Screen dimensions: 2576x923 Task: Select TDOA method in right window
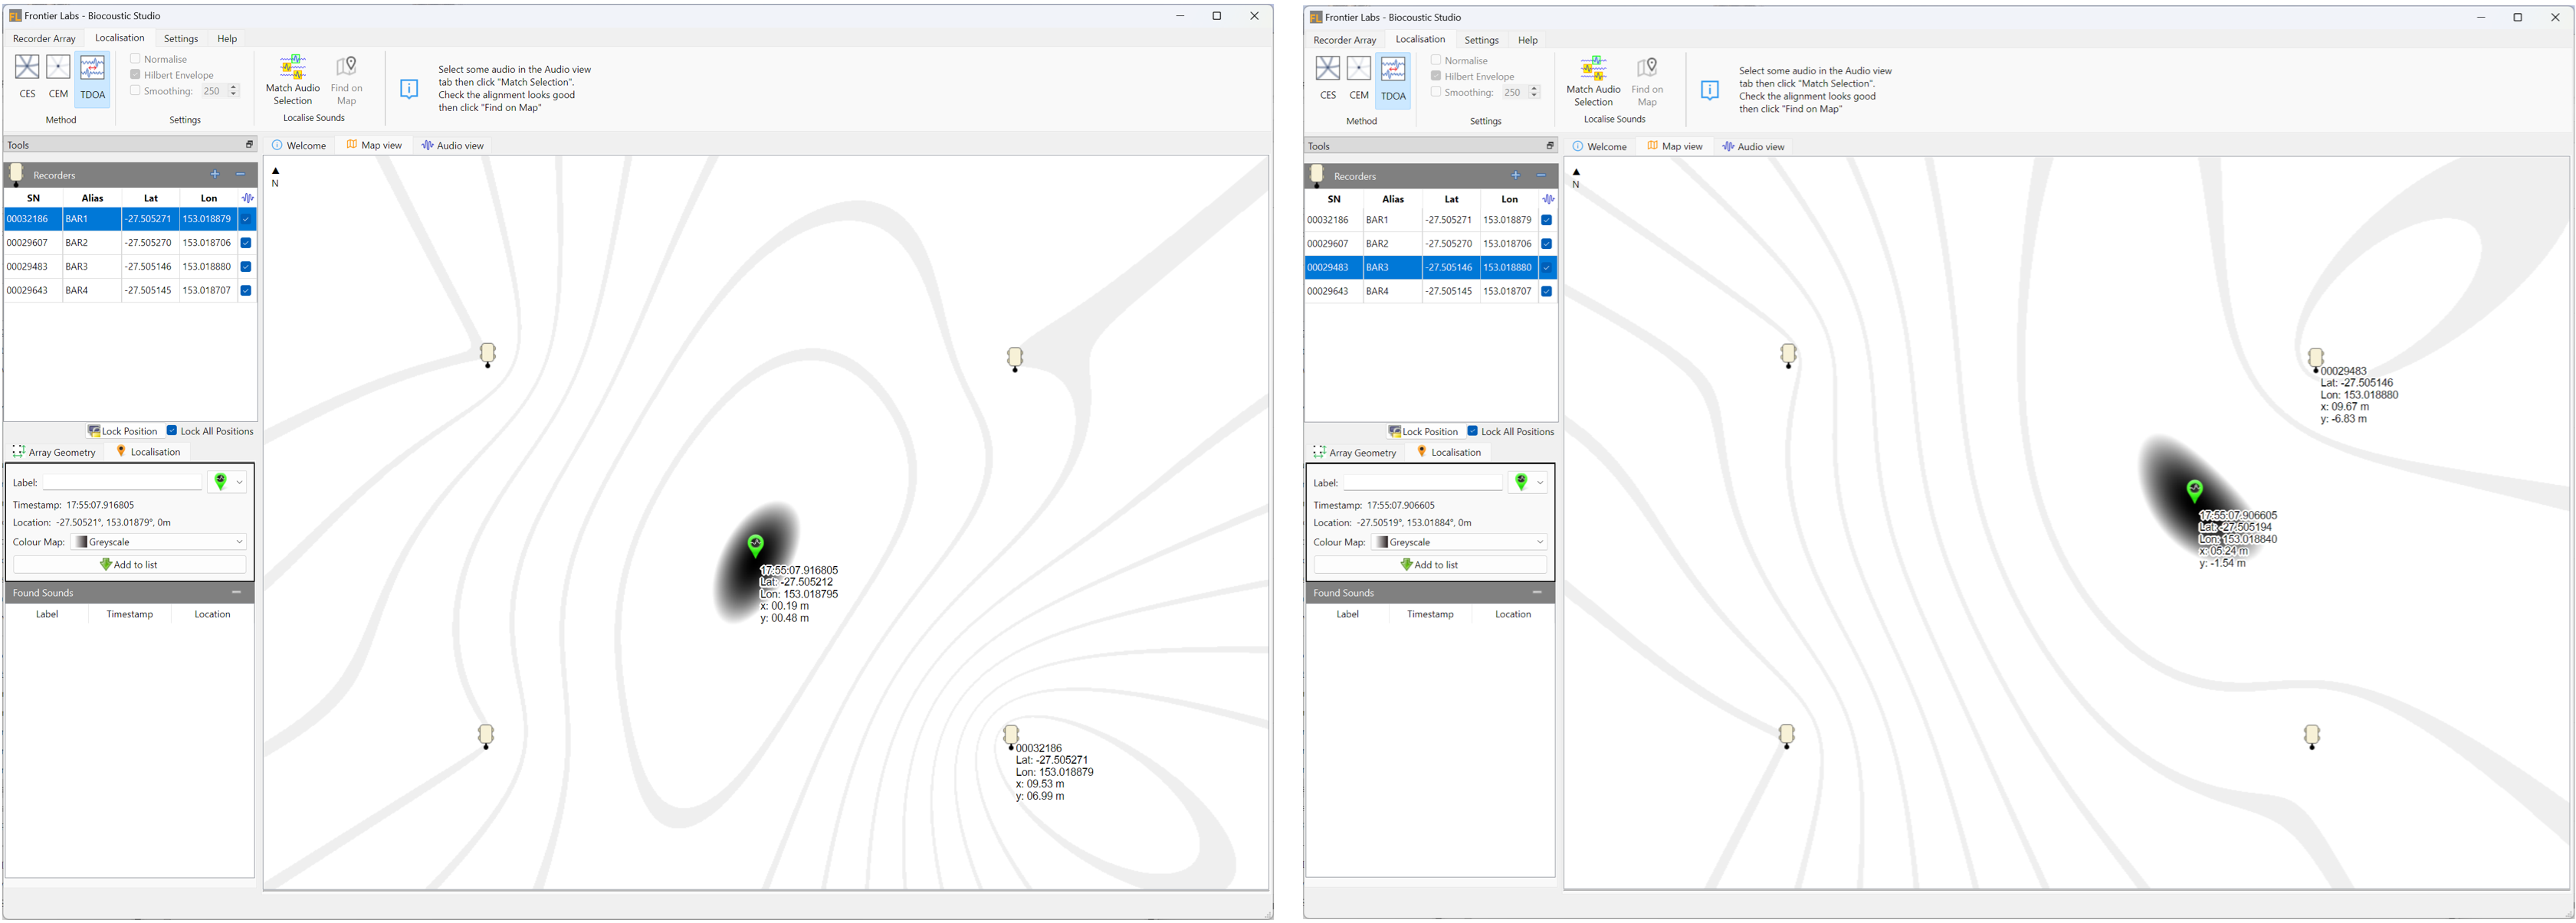tap(1393, 79)
